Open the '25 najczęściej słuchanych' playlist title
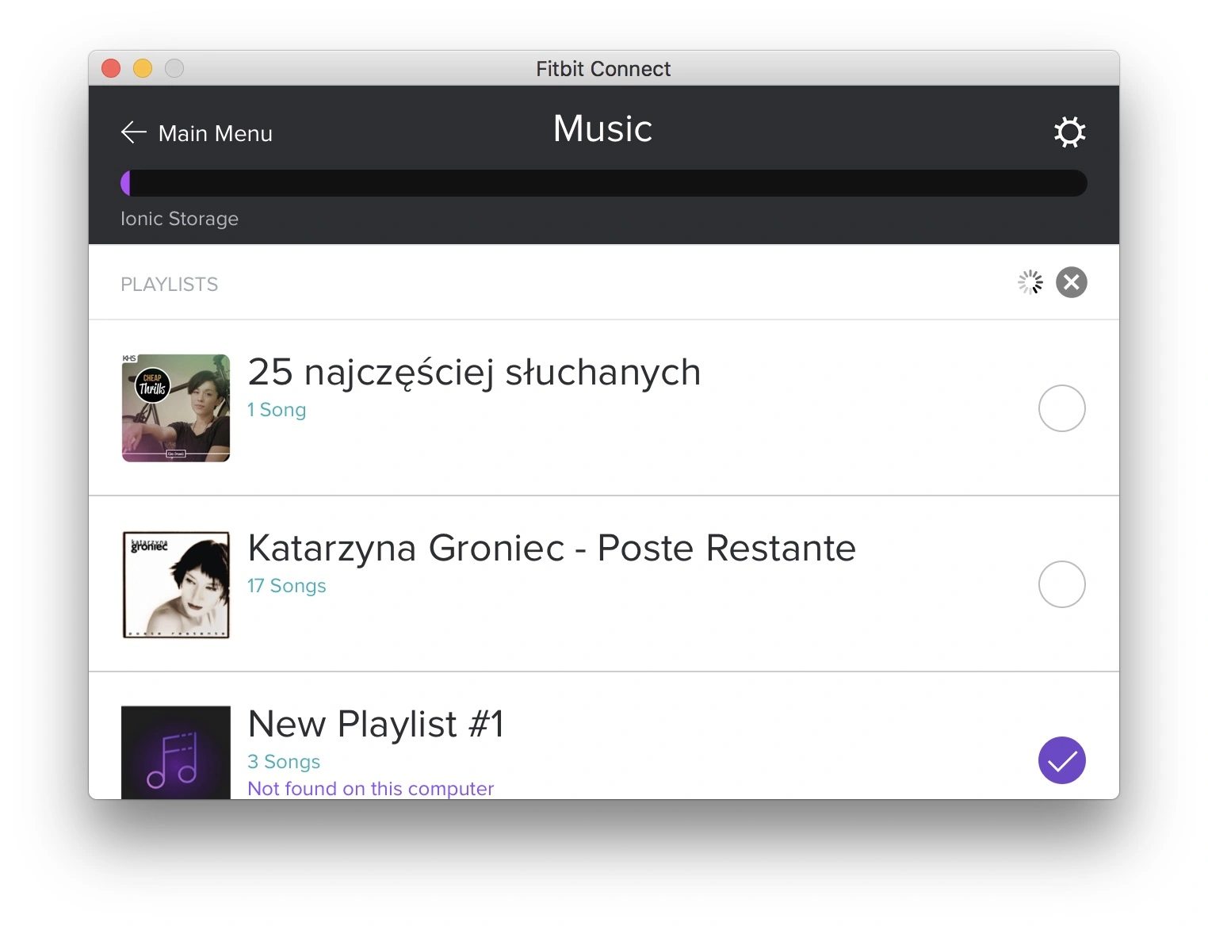The image size is (1208, 926). pyautogui.click(x=474, y=373)
